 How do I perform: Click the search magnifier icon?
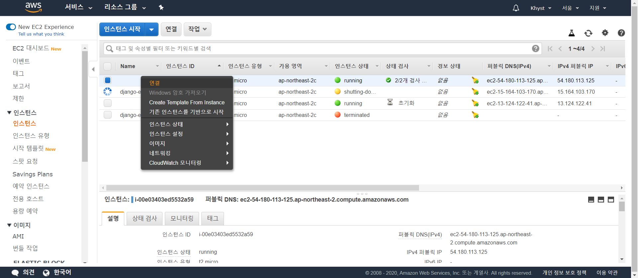109,49
